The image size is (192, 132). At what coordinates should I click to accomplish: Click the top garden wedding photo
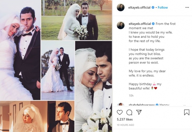[77, 20]
